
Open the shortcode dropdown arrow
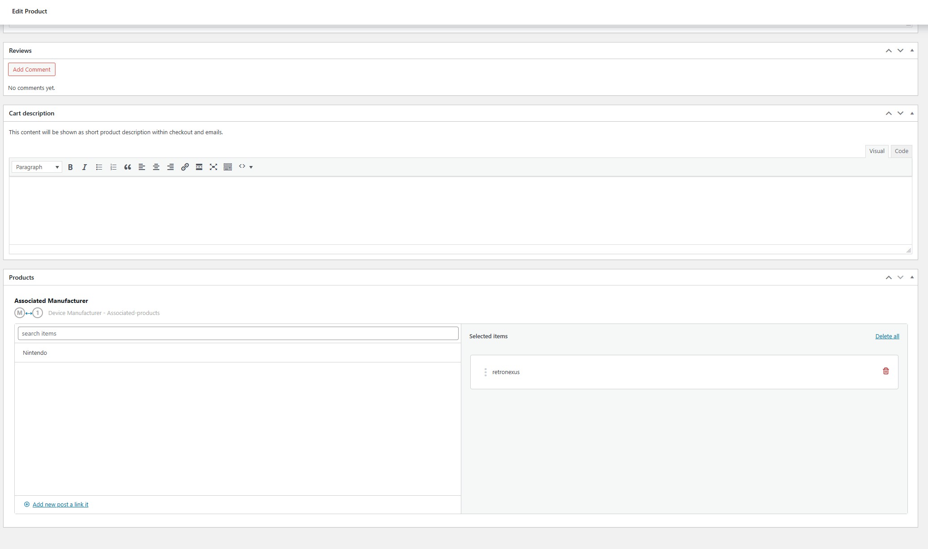click(251, 167)
